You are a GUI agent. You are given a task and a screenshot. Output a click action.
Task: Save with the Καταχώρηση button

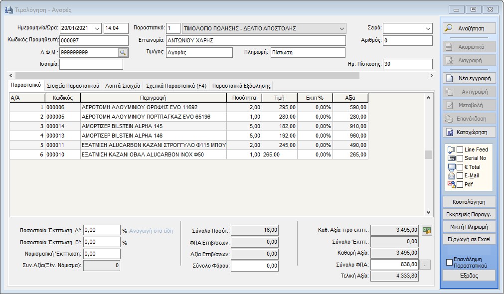[469, 132]
